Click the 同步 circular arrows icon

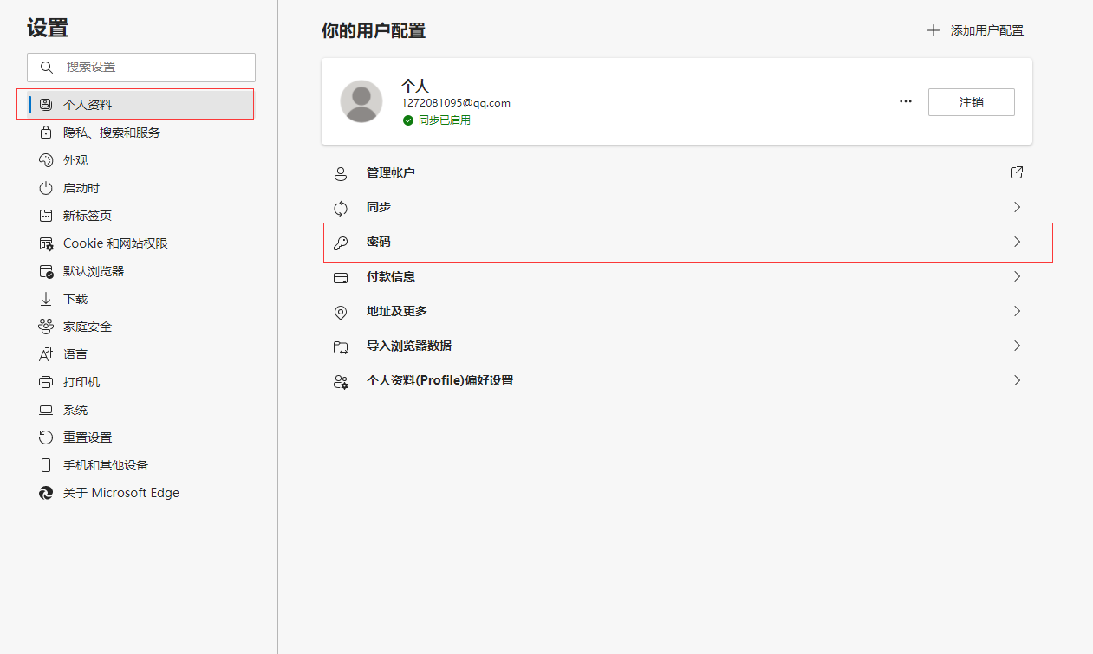(x=341, y=207)
